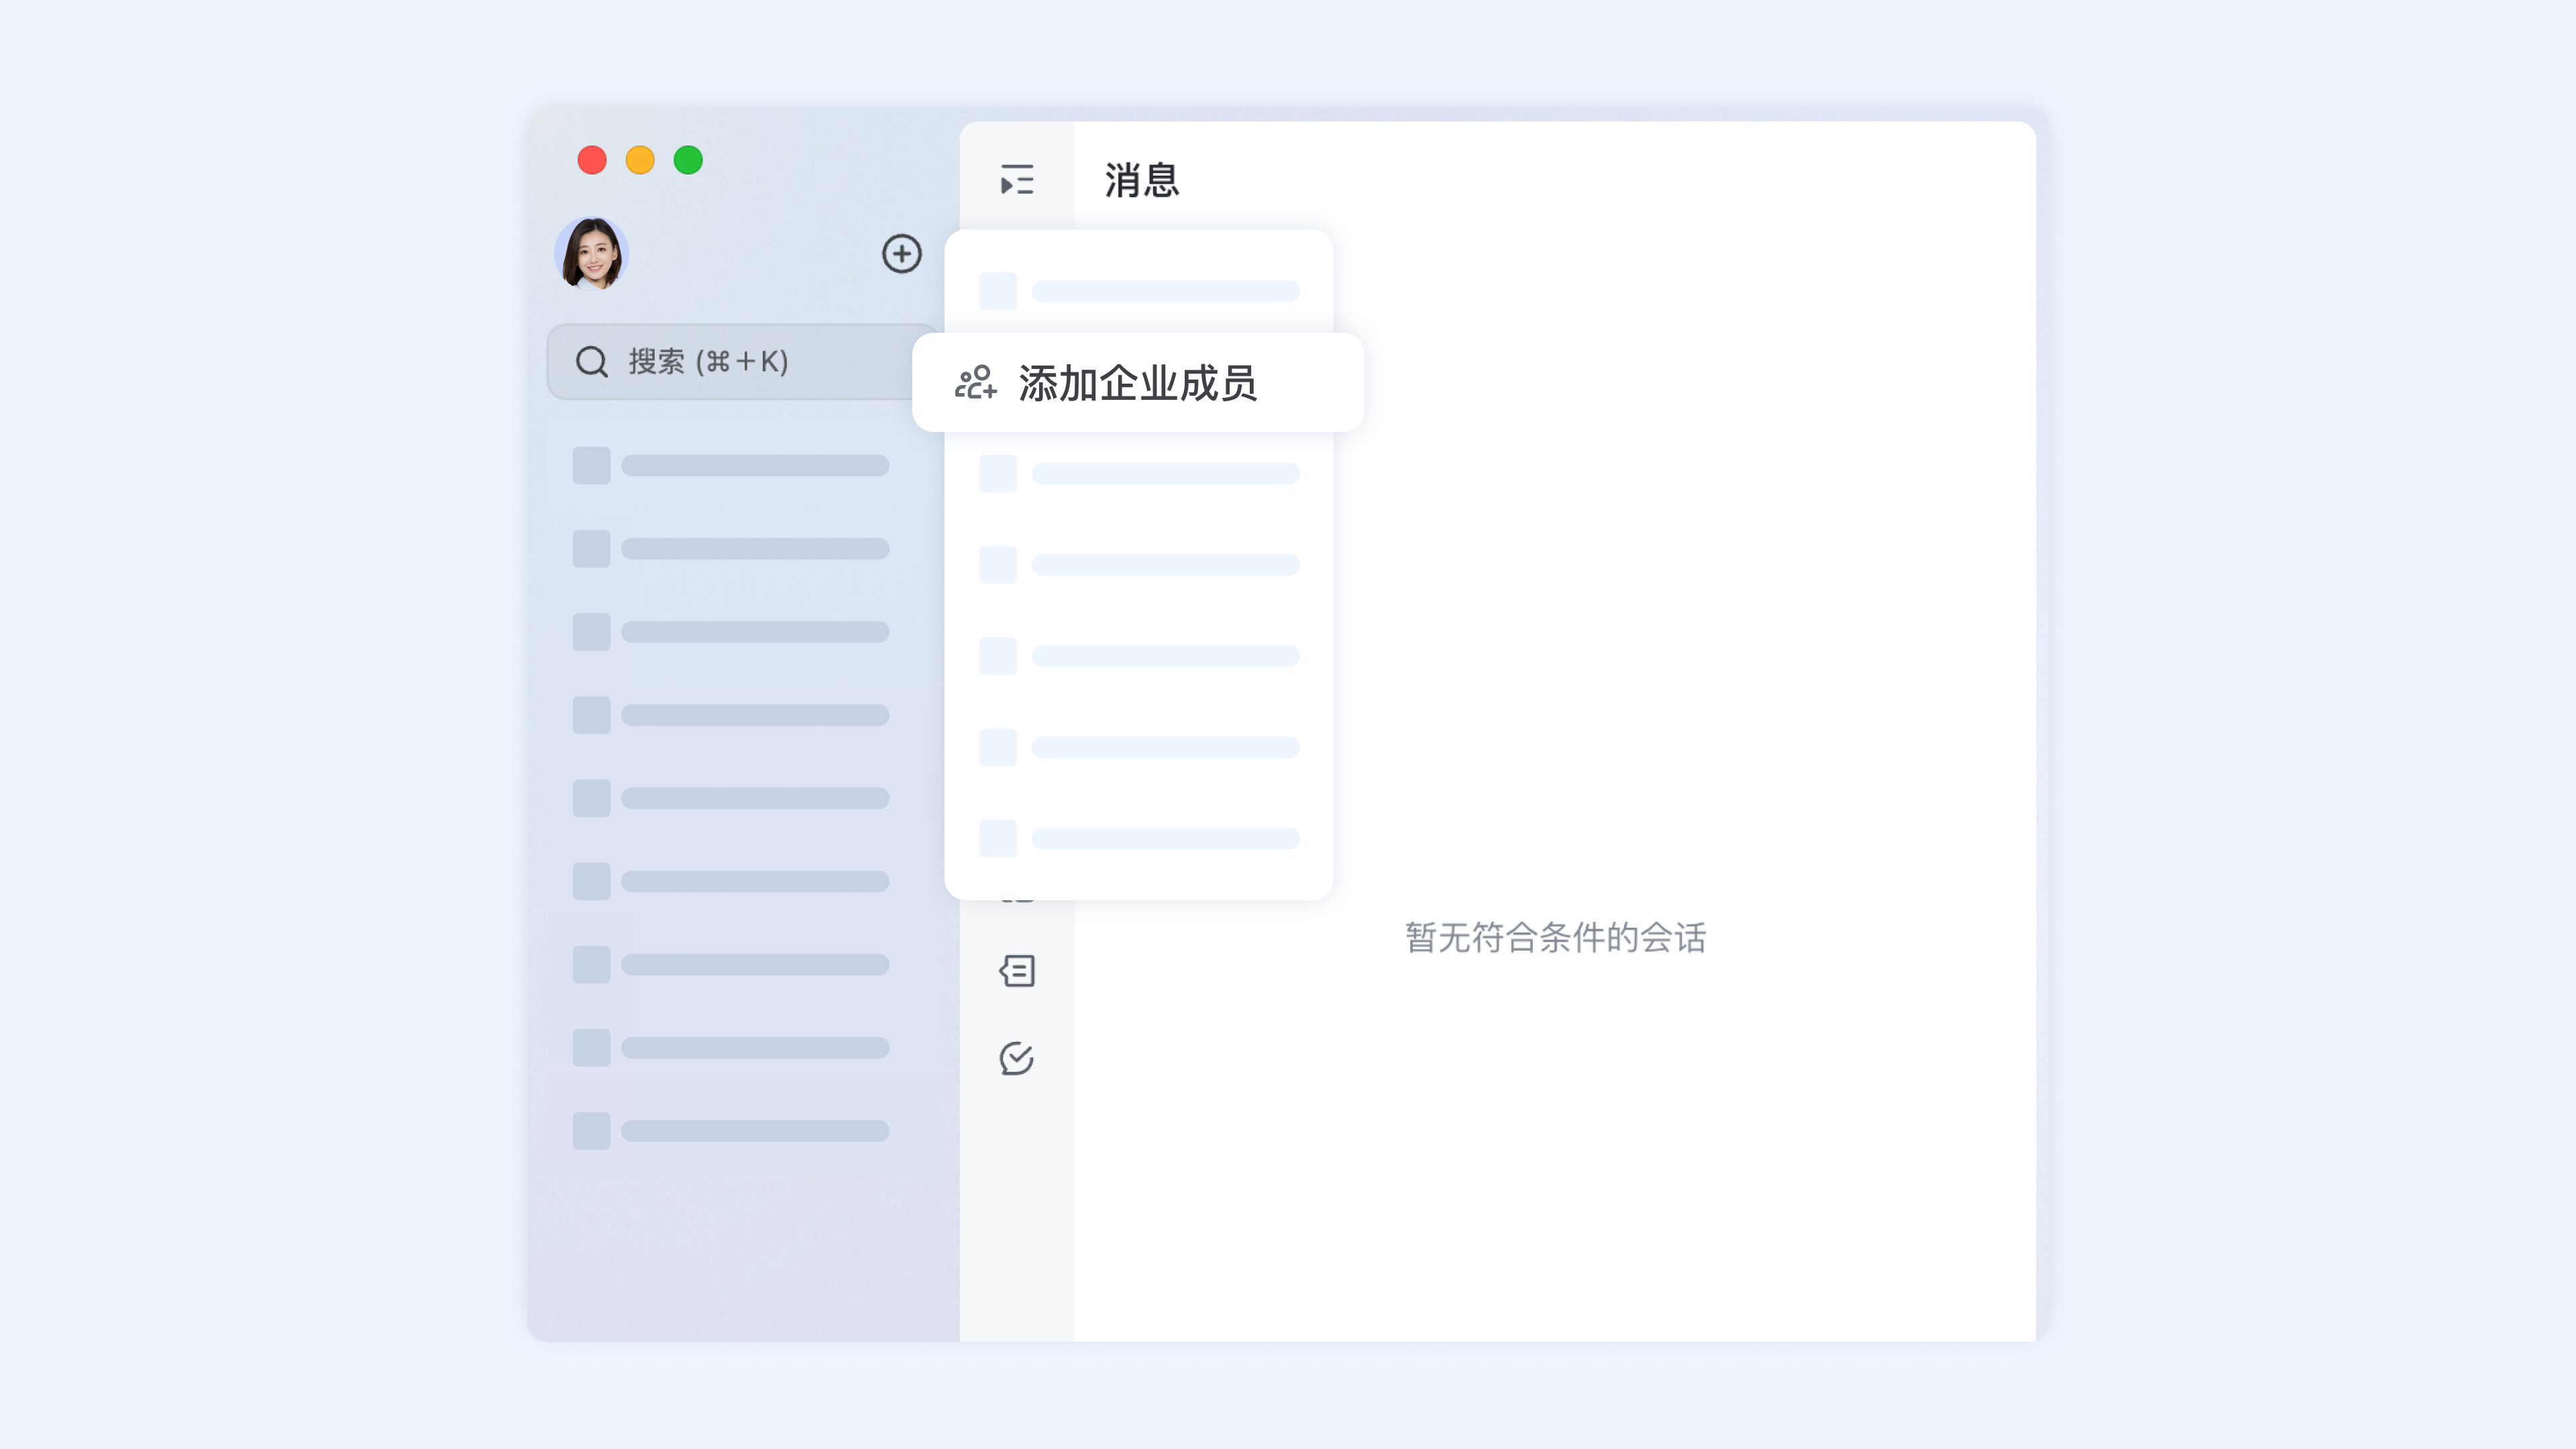Image resolution: width=2576 pixels, height=1449 pixels.
Task: Click the magnifier icon in the search bar
Action: 591,361
